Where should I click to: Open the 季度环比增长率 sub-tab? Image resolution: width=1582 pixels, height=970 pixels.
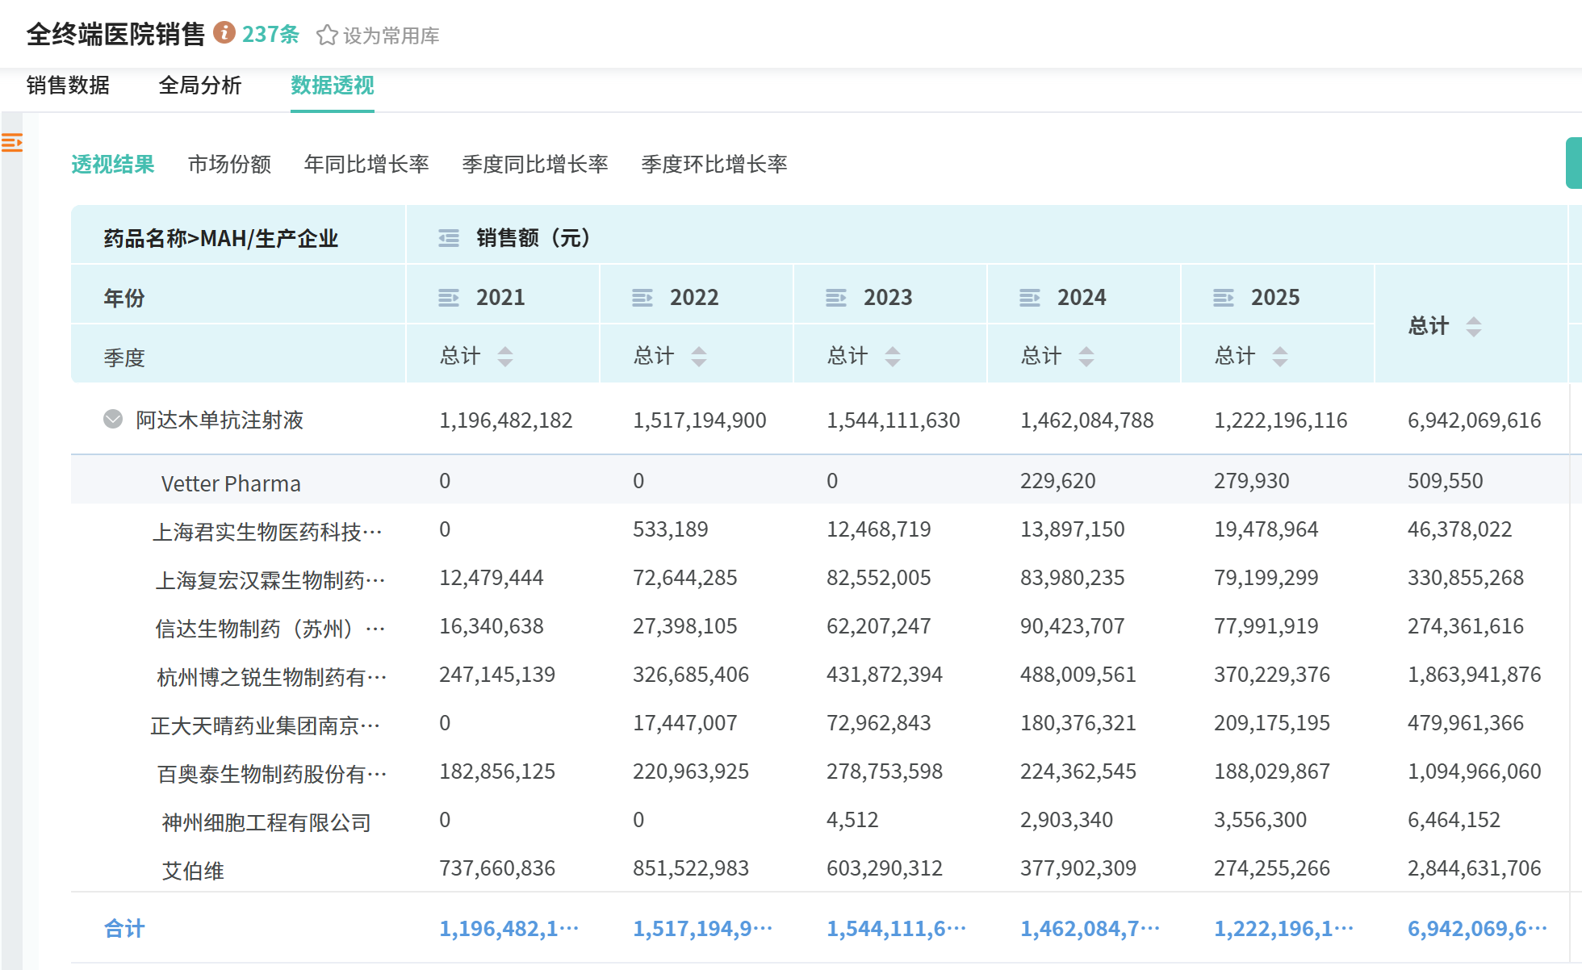[x=714, y=165]
